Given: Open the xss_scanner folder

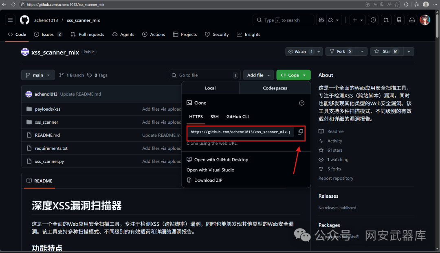Looking at the screenshot, I should (46, 122).
